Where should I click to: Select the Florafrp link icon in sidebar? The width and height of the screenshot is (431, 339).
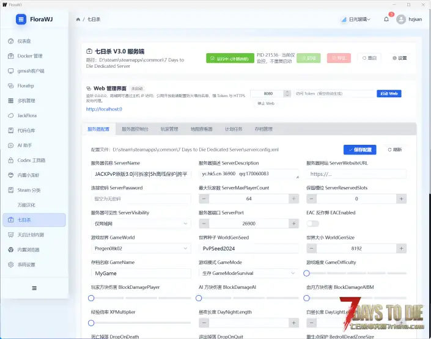[x=11, y=86]
